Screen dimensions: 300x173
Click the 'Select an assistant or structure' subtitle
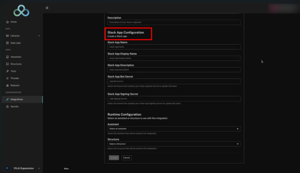tap(137, 118)
